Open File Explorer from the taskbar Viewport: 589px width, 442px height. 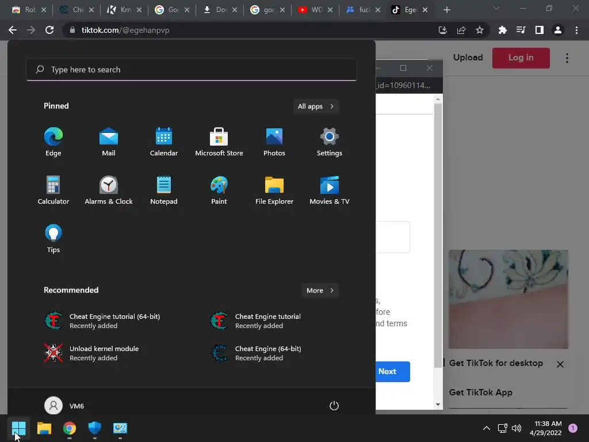coord(44,428)
